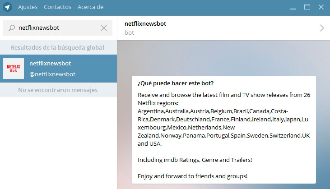Focus the netflixnewsbot search field
The width and height of the screenshot is (330, 189).
(58, 28)
